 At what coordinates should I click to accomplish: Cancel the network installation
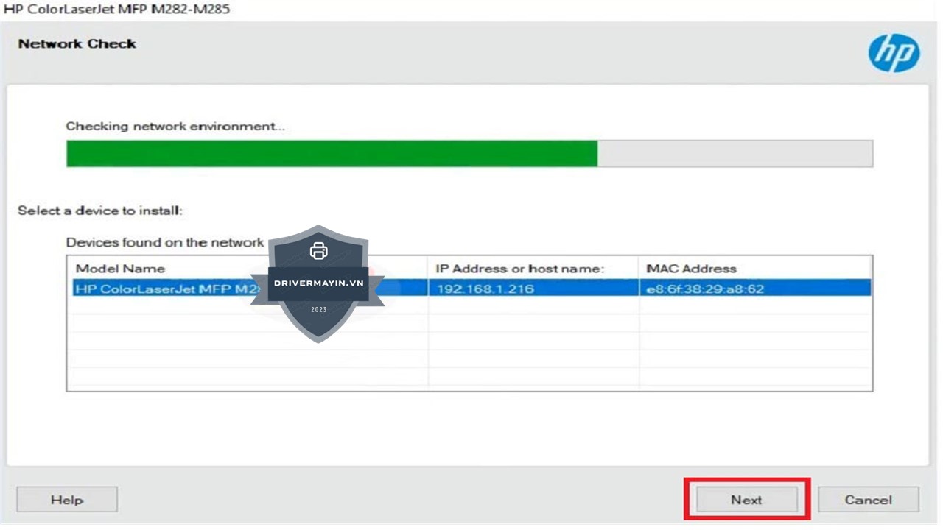coord(868,500)
